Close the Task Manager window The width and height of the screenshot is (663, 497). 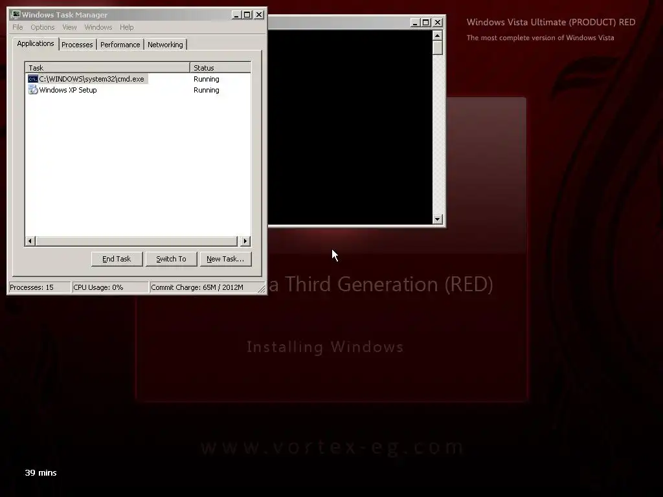tap(259, 15)
